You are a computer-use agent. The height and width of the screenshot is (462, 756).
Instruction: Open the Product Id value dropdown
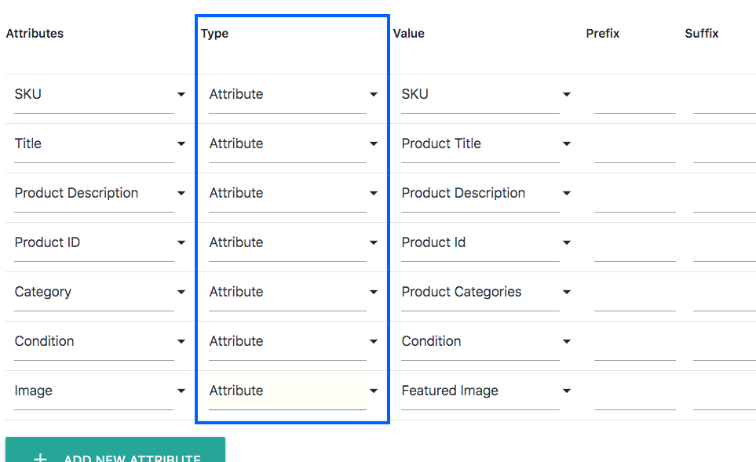pos(486,242)
